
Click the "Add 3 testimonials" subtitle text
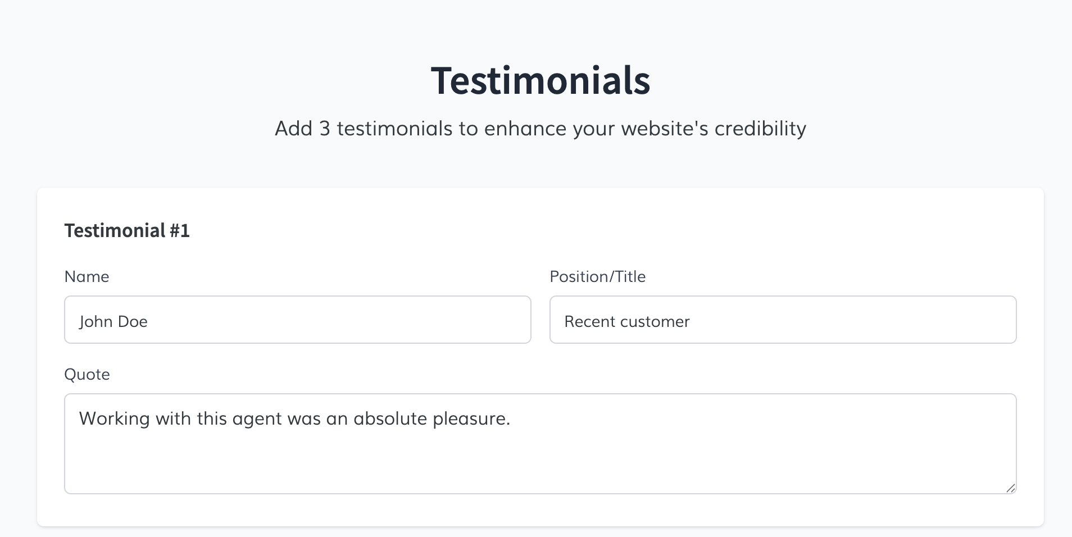pyautogui.click(x=540, y=129)
